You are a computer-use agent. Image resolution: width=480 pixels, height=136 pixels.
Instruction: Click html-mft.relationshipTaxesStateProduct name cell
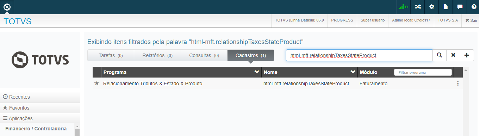click(x=306, y=84)
